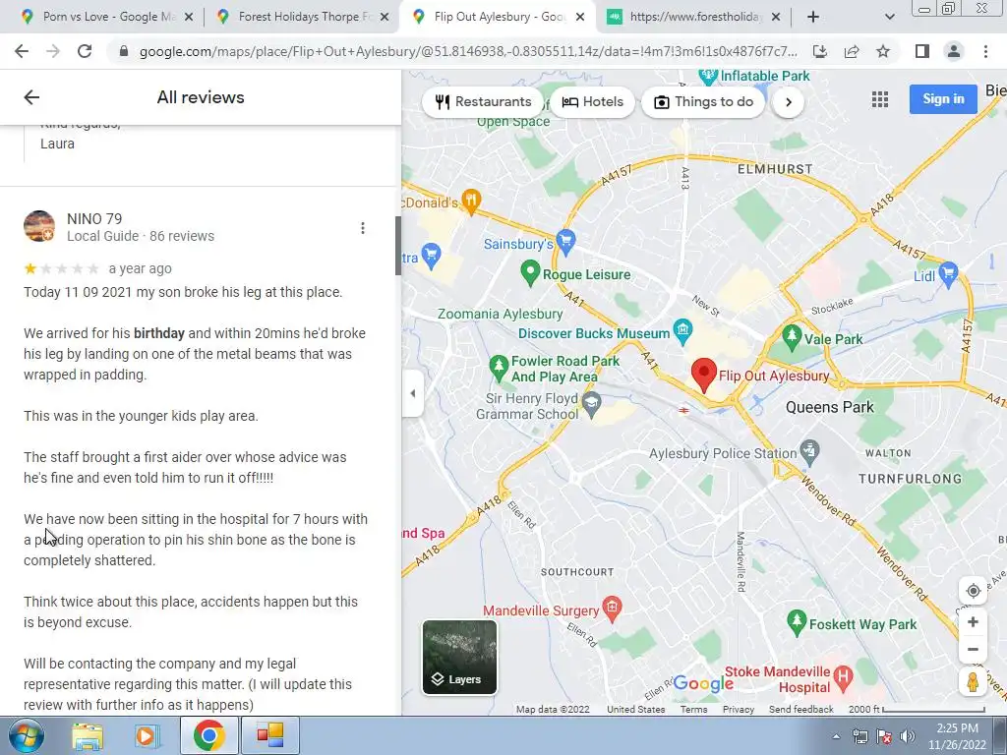
Task: Click Send feedback link
Action: click(x=800, y=710)
